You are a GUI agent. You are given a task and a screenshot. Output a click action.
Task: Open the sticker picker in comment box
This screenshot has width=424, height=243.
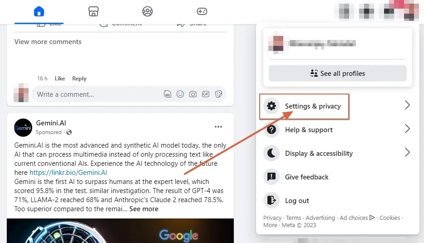[218, 94]
